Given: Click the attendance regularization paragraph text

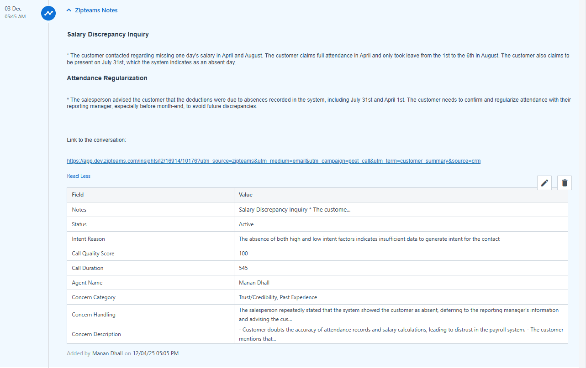Looking at the screenshot, I should point(319,103).
